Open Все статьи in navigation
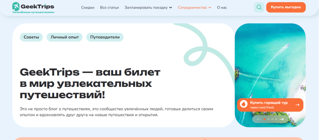The height and width of the screenshot is (140, 319). tap(109, 8)
